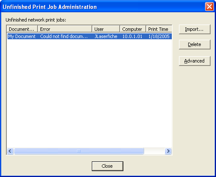
Task: Sort by the Document column header
Action: click(22, 29)
